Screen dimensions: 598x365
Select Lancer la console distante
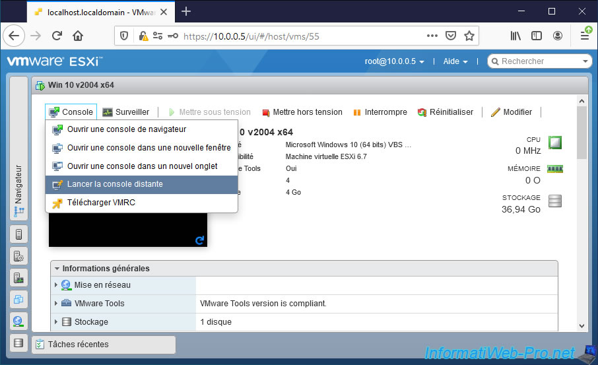[x=141, y=184]
